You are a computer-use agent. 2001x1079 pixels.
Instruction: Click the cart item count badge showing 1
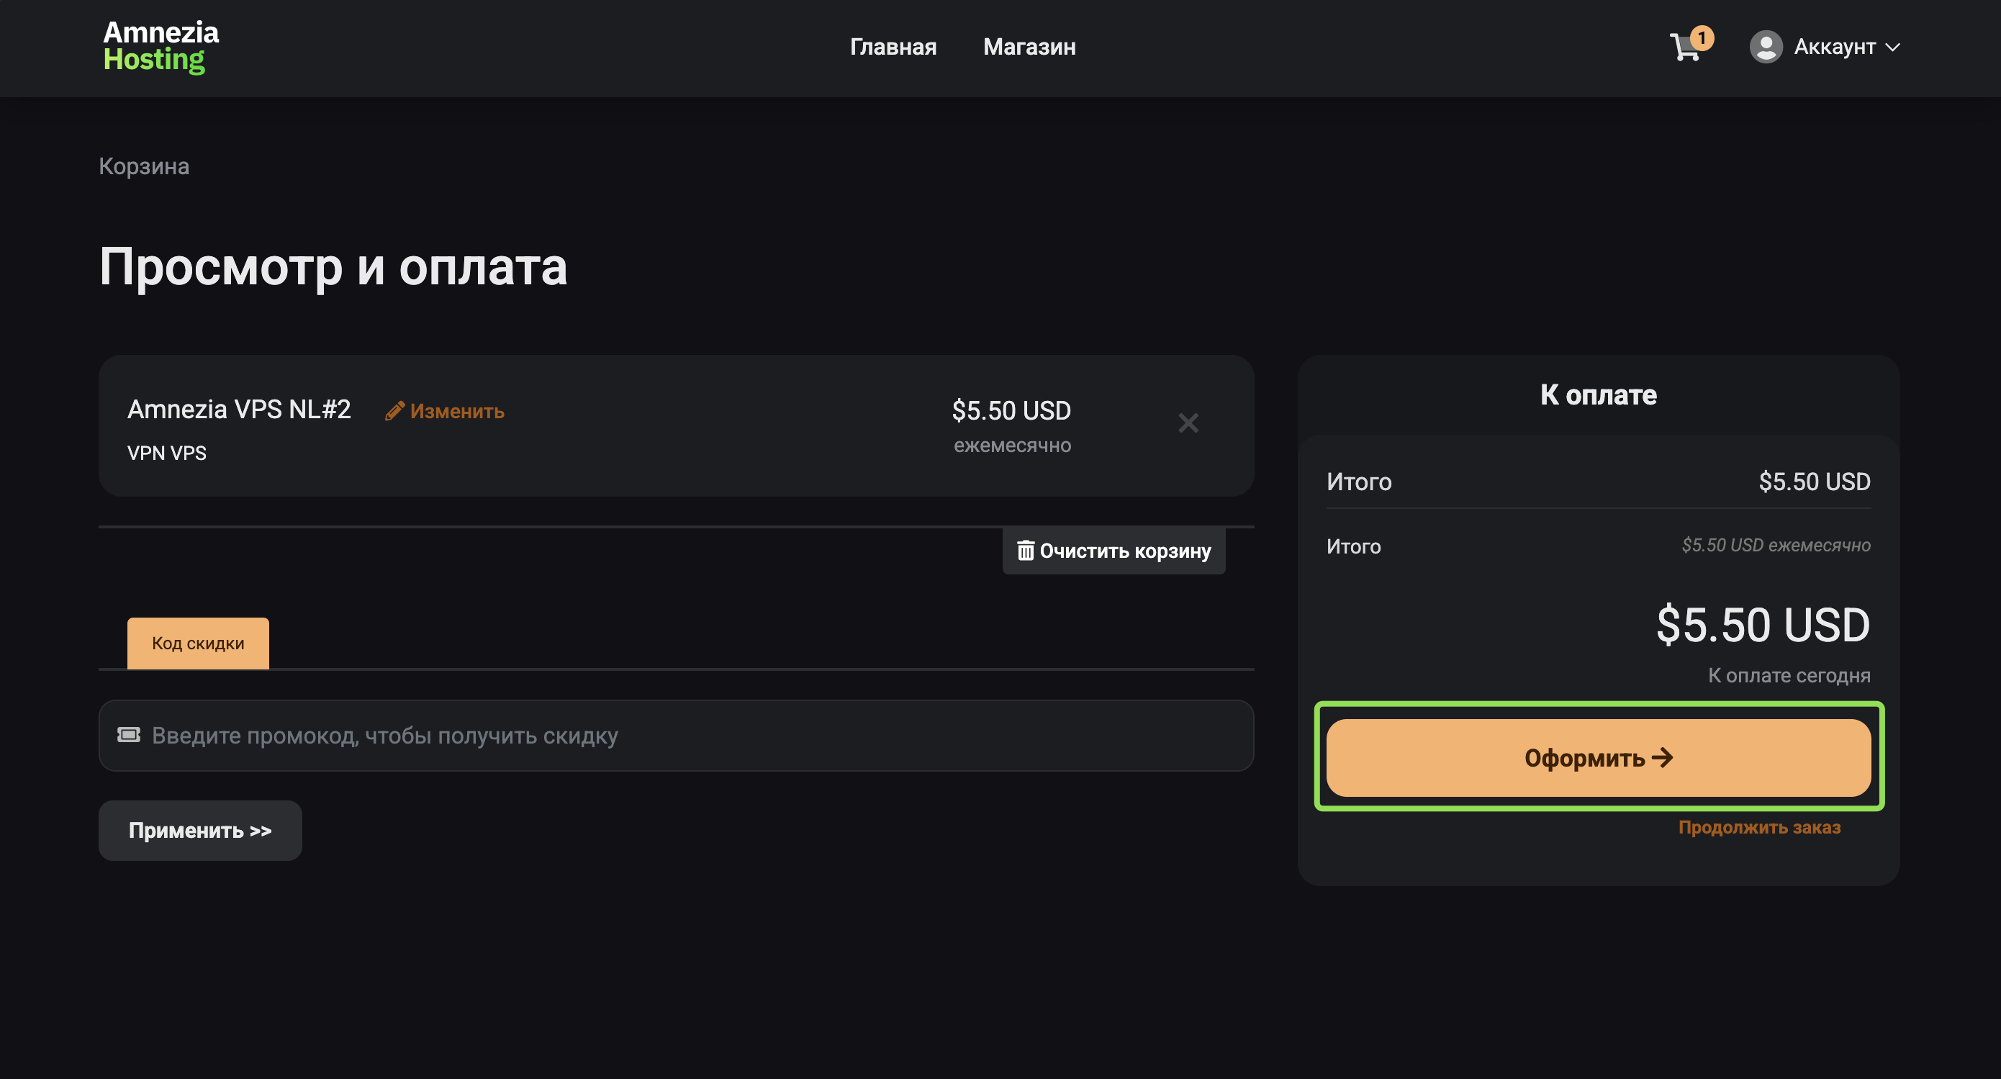pyautogui.click(x=1701, y=38)
